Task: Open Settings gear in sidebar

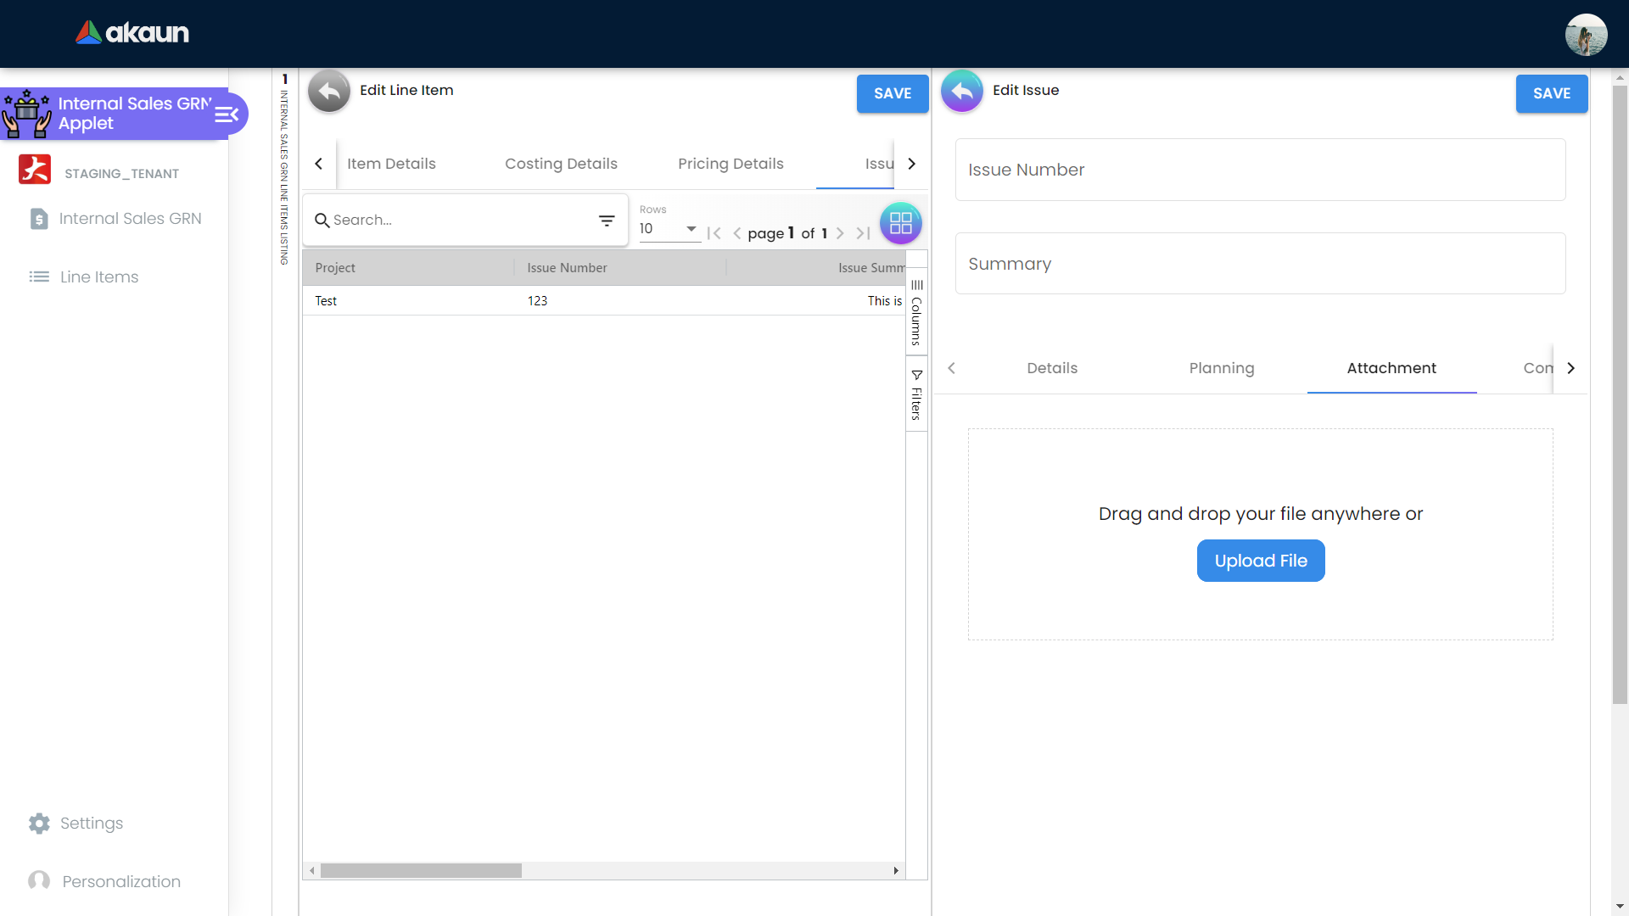Action: (x=39, y=824)
